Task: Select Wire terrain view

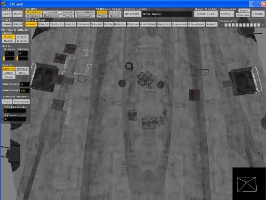Action: point(102,16)
